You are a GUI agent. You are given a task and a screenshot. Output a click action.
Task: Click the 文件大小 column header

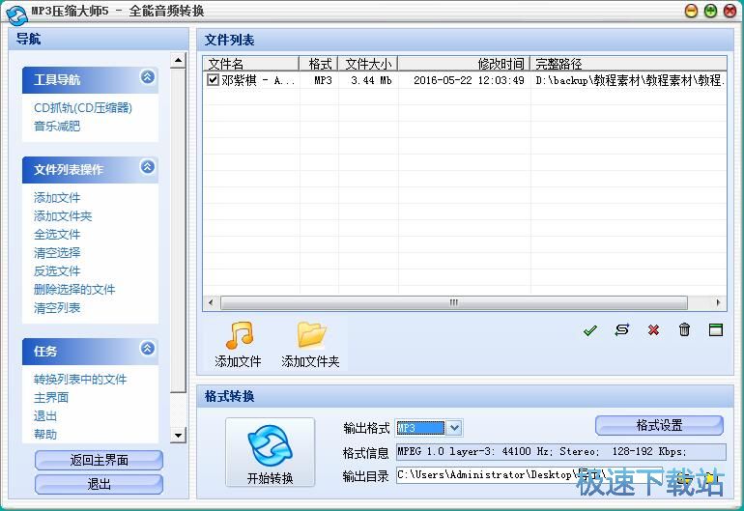click(368, 64)
